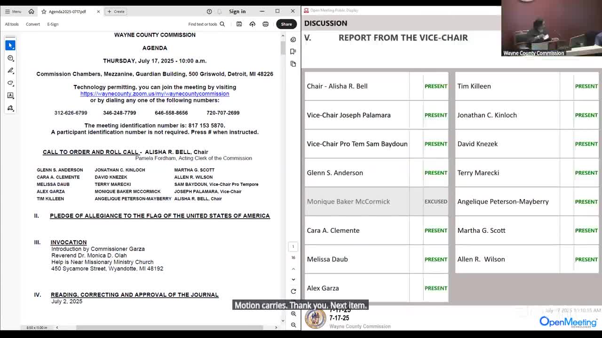602x338 pixels.
Task: Select the Draw freehand lasso tool
Action: 10,83
